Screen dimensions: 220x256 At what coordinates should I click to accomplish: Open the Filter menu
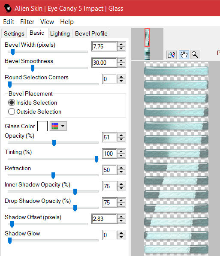click(27, 22)
